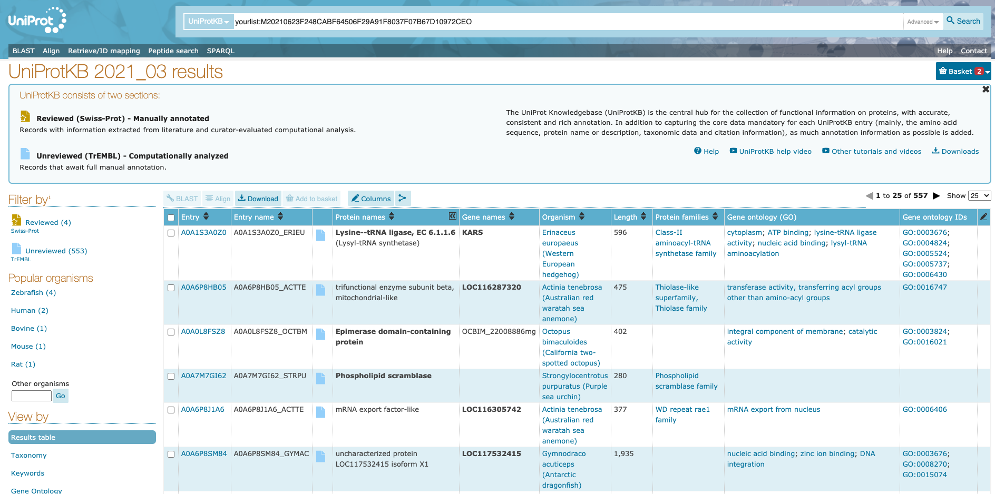Open Peptide search menu item
The image size is (995, 494).
(x=173, y=51)
